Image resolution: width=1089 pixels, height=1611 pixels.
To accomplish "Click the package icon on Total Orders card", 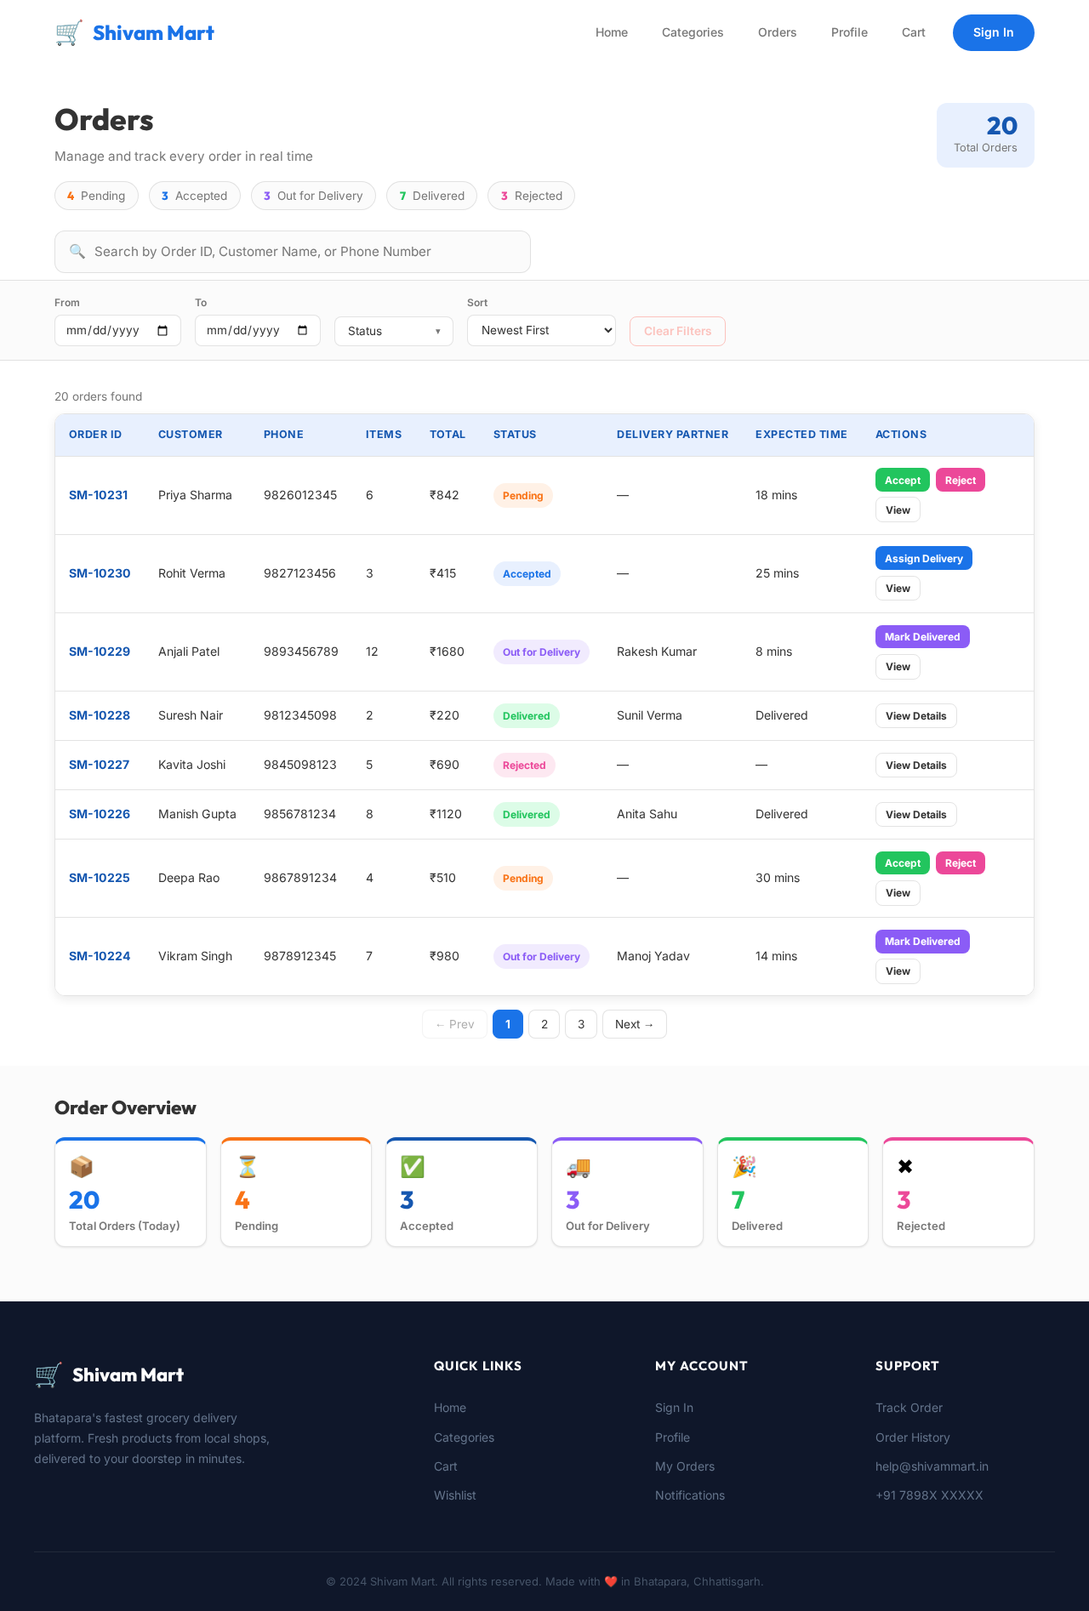I will 82,1167.
